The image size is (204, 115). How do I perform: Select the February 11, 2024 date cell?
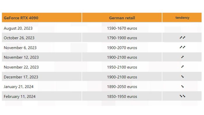coord(42,96)
